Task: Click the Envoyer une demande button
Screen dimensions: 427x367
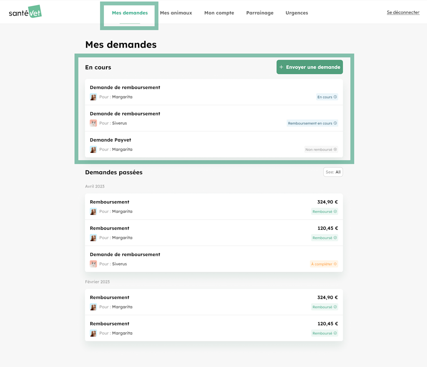Action: click(310, 67)
